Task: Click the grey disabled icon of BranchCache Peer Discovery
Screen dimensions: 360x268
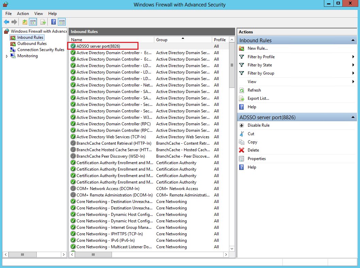Action: 73,156
